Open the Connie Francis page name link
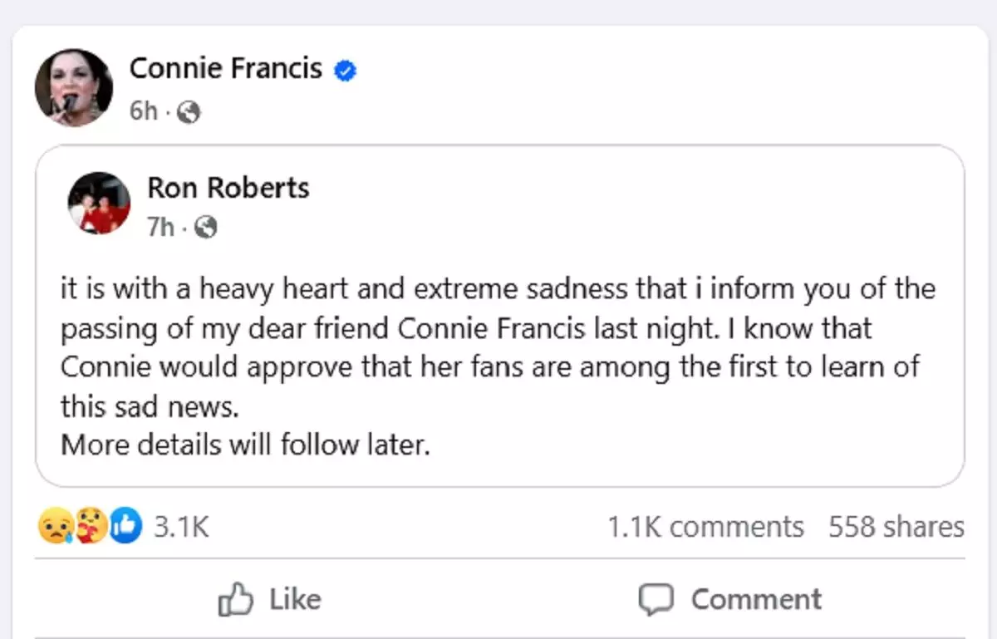Viewport: 997px width, 639px height. 225,68
